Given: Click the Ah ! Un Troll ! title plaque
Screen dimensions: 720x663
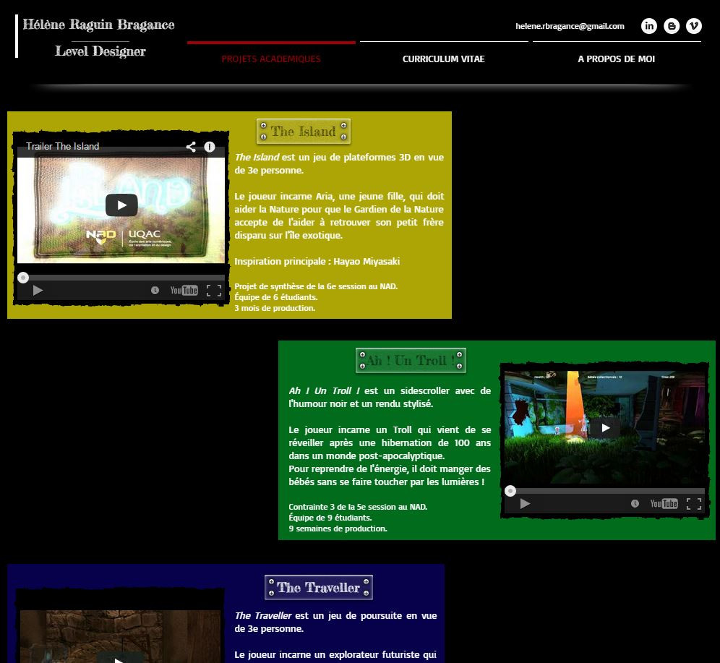Looking at the screenshot, I should click(410, 359).
